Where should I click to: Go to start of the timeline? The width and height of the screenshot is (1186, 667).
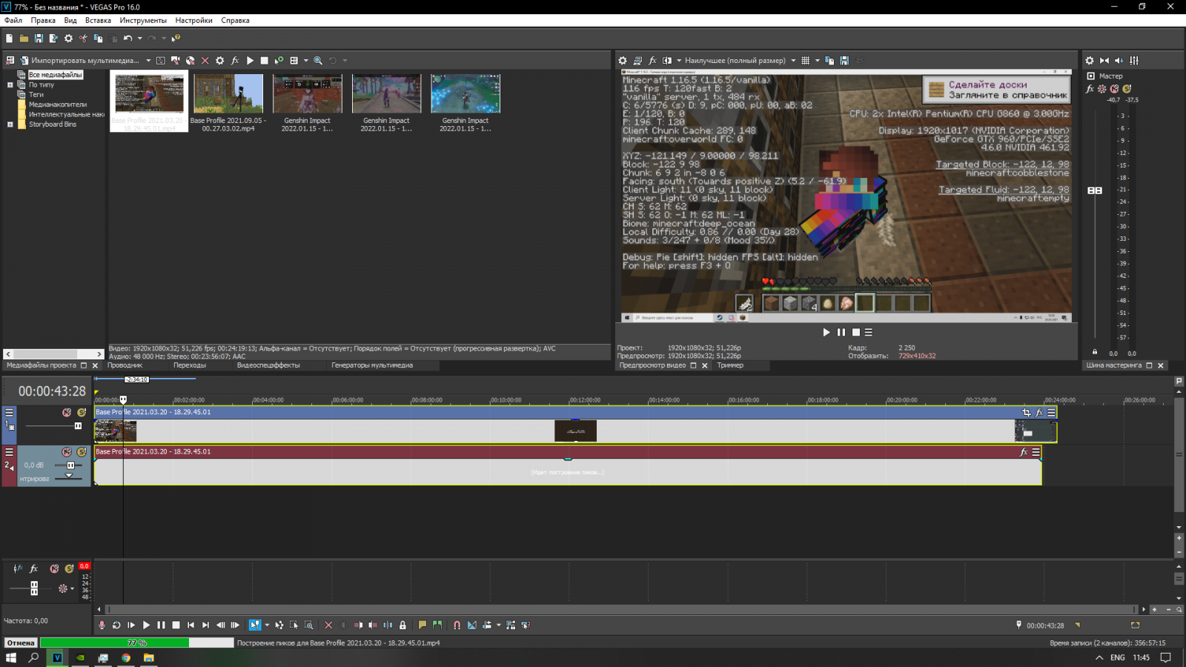(x=191, y=625)
